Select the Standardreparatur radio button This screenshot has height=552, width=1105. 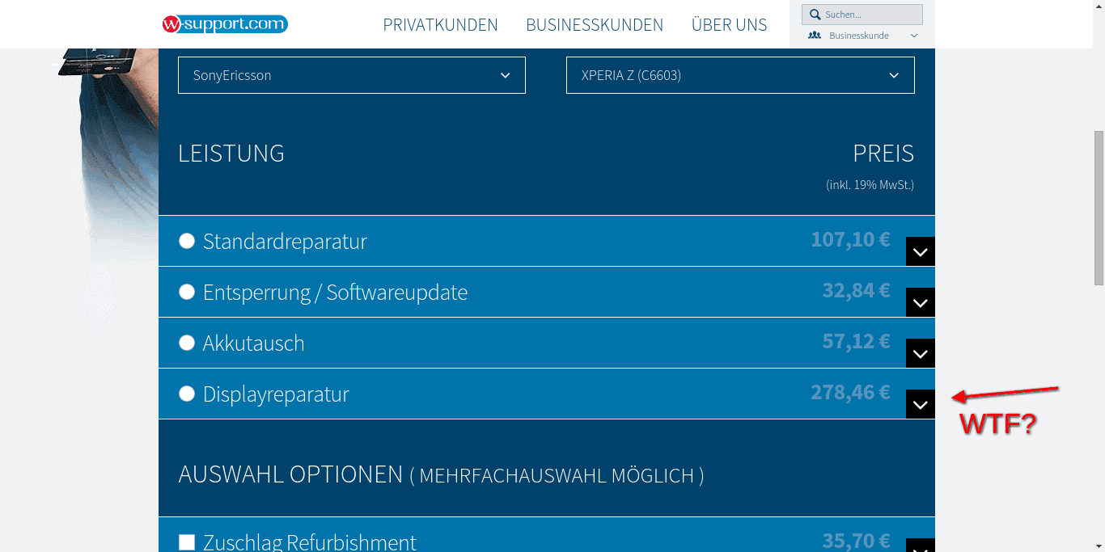[x=187, y=241]
